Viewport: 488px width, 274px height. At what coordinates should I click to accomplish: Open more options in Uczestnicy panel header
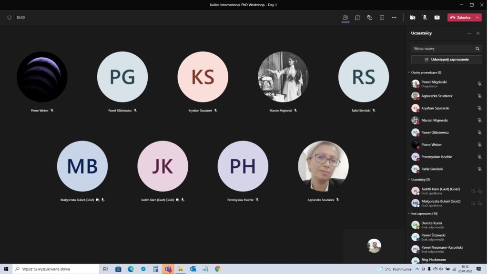469,33
